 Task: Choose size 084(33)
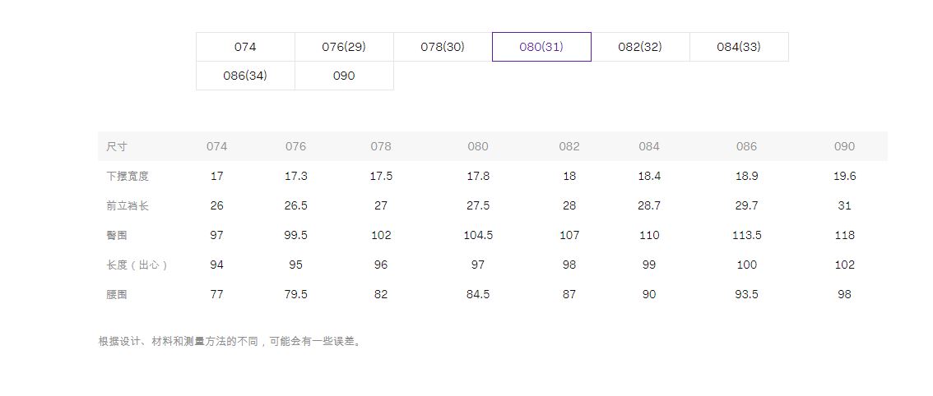[x=739, y=47]
